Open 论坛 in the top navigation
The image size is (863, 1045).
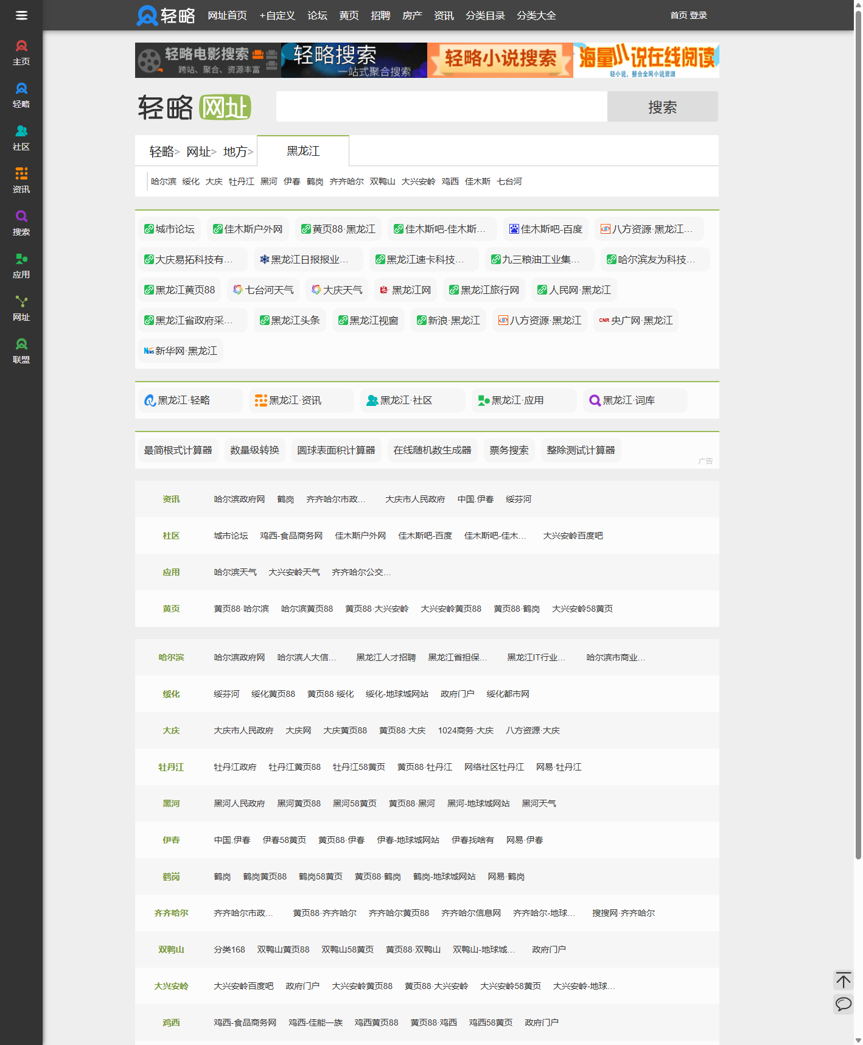pos(317,15)
